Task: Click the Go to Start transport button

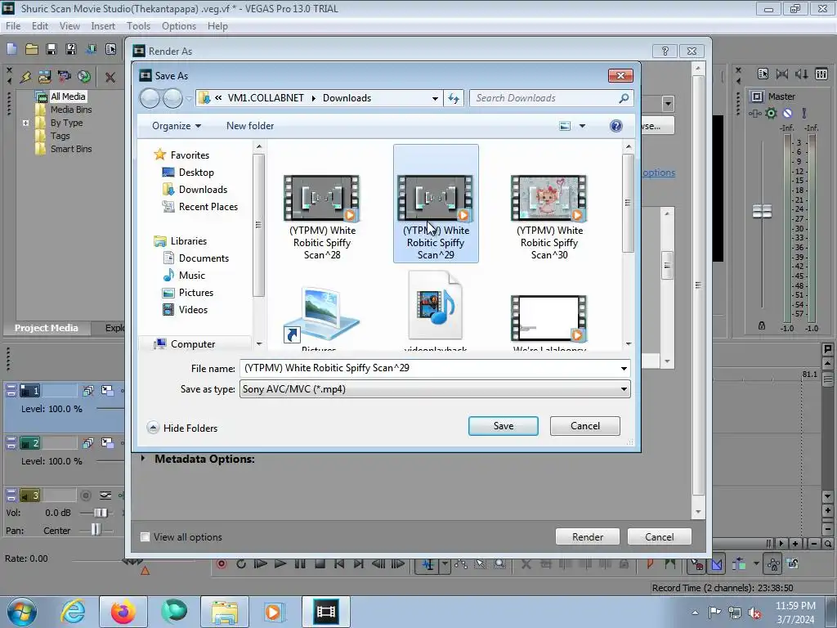Action: (x=339, y=564)
